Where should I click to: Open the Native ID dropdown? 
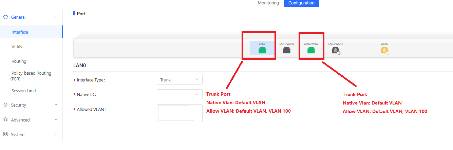click(180, 94)
